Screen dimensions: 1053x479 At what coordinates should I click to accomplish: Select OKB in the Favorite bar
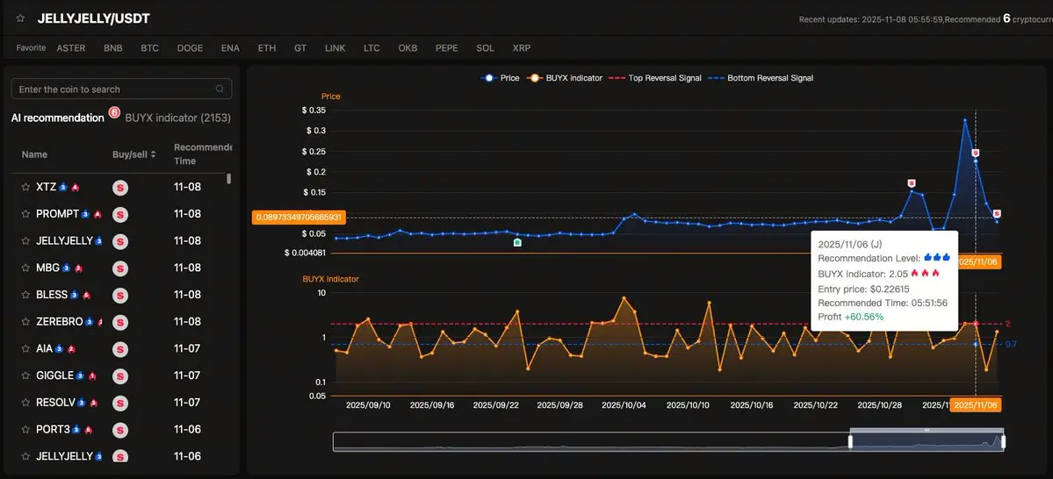tap(407, 48)
